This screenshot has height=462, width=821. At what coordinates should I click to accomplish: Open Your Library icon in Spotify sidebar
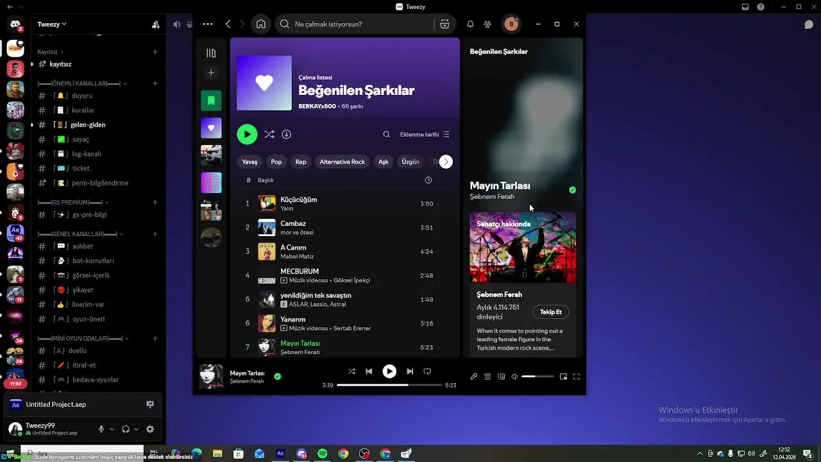tap(211, 53)
